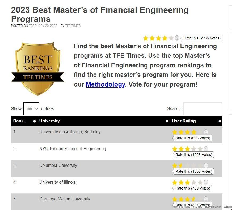Focus the table Search input field
232x210 pixels.
pyautogui.click(x=203, y=109)
